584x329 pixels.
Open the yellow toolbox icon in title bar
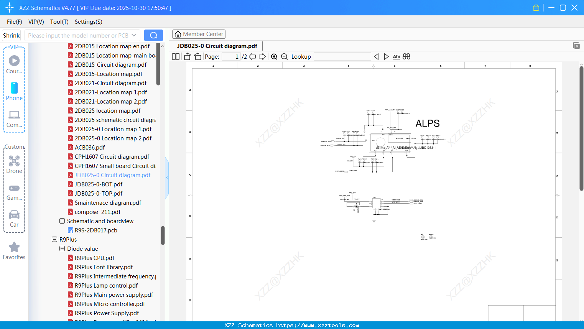tap(536, 8)
